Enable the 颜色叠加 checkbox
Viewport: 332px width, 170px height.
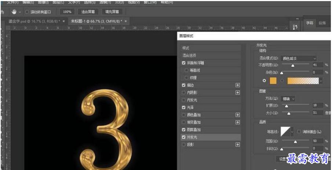[183, 115]
